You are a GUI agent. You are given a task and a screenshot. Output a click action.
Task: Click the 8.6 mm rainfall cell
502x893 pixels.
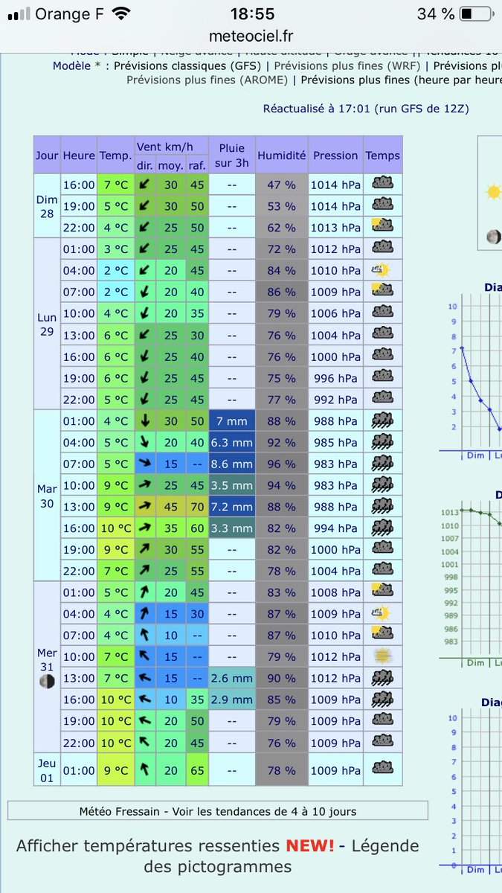(231, 464)
